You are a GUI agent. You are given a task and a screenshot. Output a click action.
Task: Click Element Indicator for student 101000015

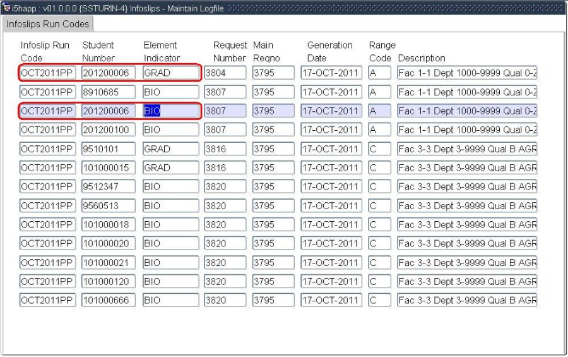pyautogui.click(x=170, y=168)
